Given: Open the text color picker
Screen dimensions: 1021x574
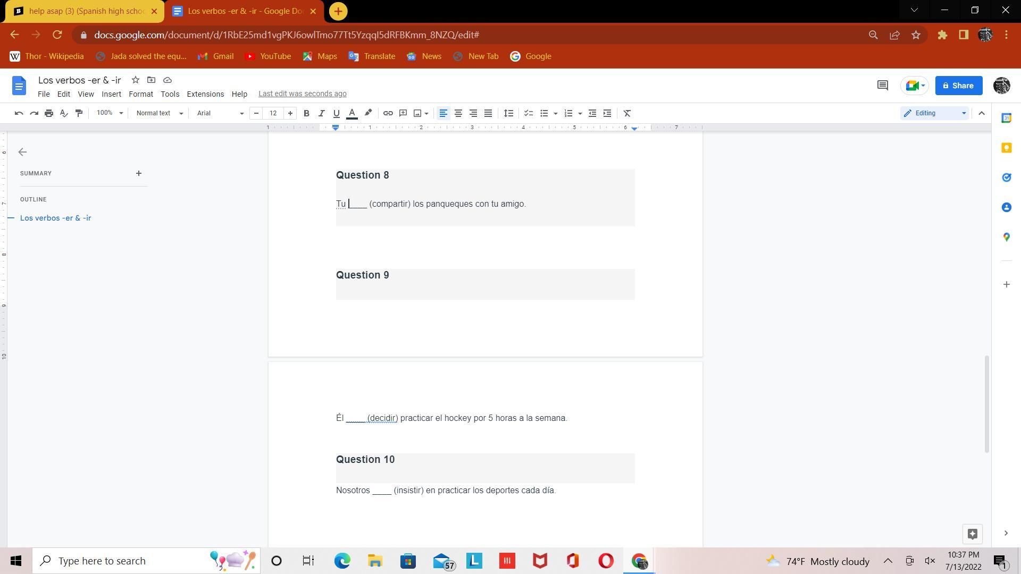Looking at the screenshot, I should 352,113.
